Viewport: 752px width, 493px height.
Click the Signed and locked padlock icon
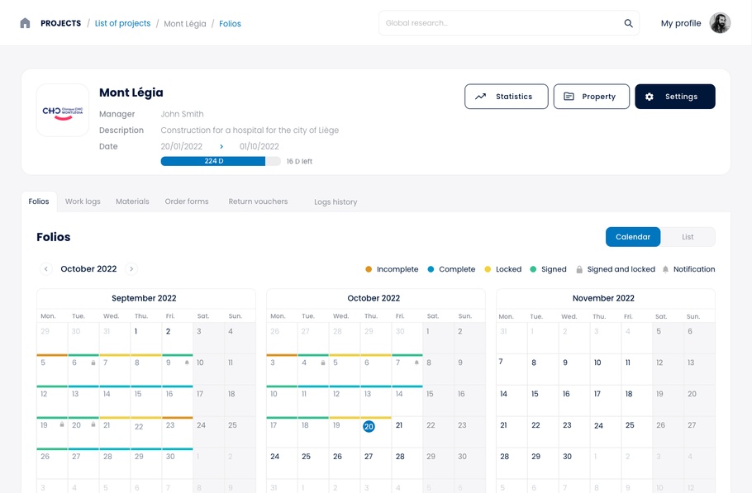point(579,269)
